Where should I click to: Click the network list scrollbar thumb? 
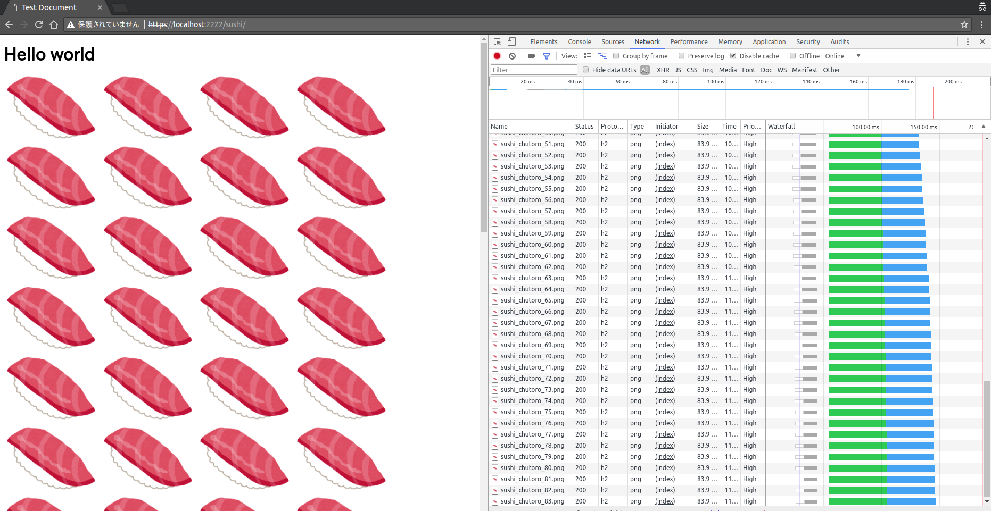pyautogui.click(x=987, y=439)
